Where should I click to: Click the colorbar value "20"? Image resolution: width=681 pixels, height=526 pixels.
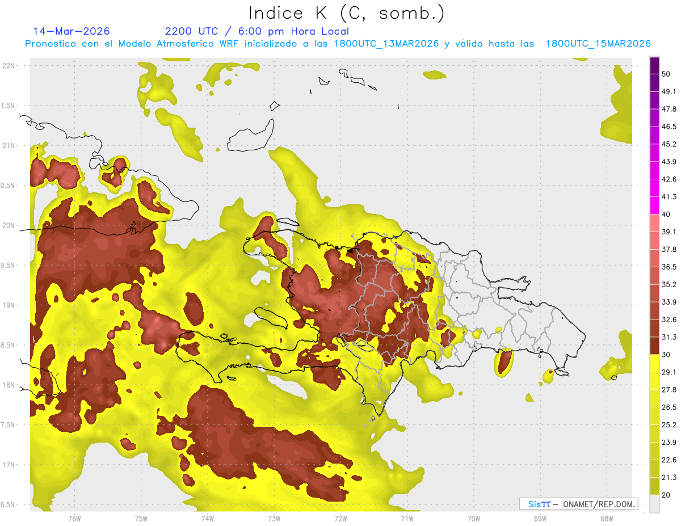point(666,495)
